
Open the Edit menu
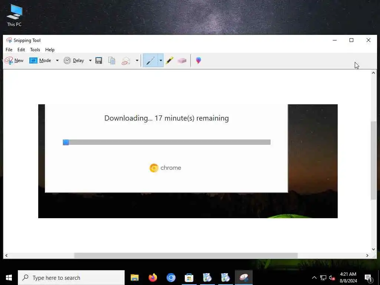[21, 50]
